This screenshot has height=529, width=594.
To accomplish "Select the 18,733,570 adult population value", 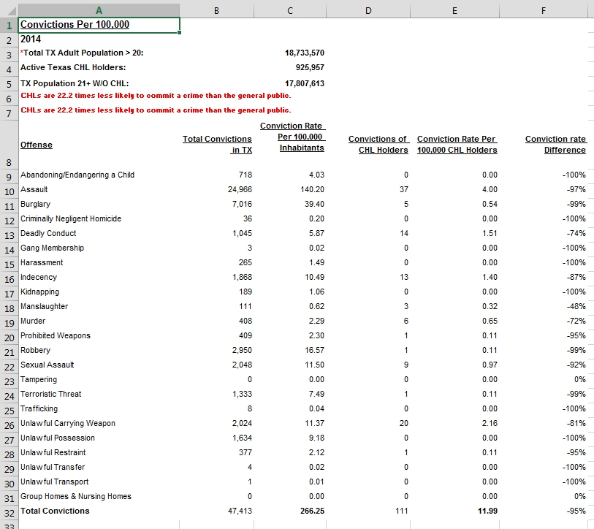I will tap(304, 53).
